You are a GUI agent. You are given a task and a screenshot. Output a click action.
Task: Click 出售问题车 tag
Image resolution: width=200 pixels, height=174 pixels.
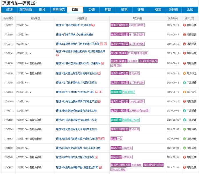click(x=128, y=92)
